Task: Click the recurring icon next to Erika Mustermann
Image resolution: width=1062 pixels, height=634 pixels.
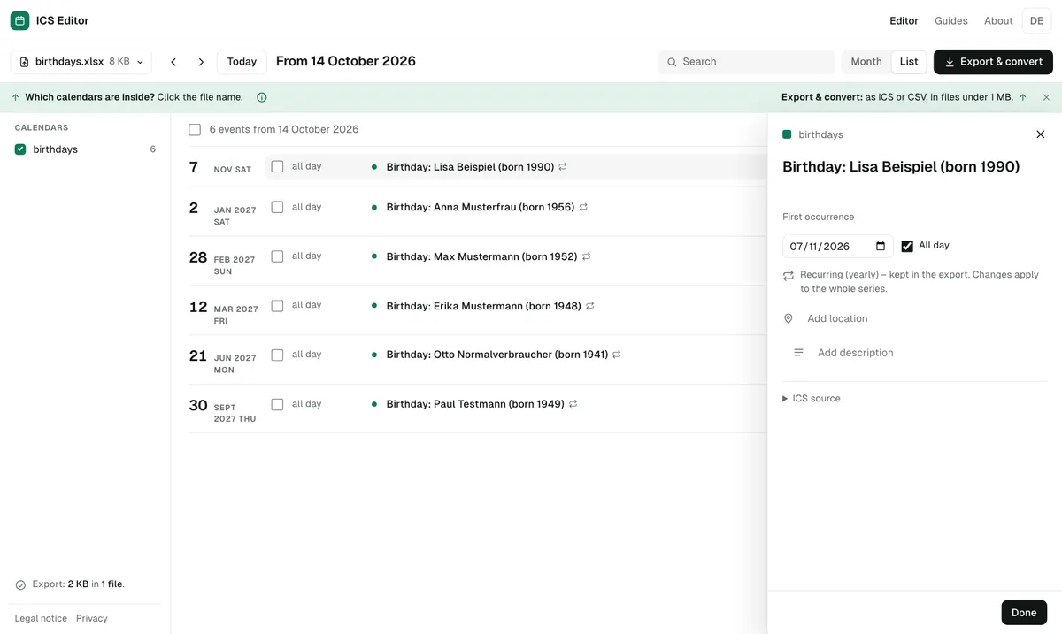Action: (x=590, y=306)
